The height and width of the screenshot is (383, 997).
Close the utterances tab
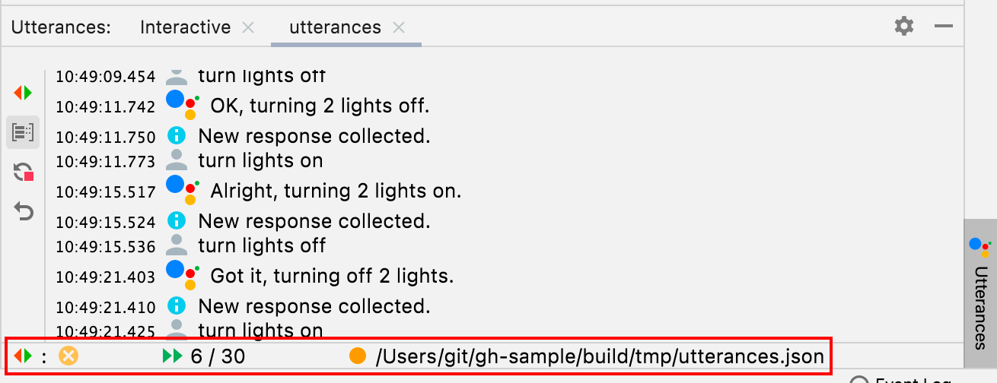(x=399, y=27)
